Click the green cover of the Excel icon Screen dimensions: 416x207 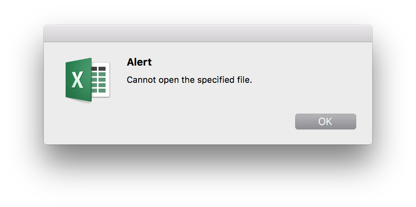78,80
